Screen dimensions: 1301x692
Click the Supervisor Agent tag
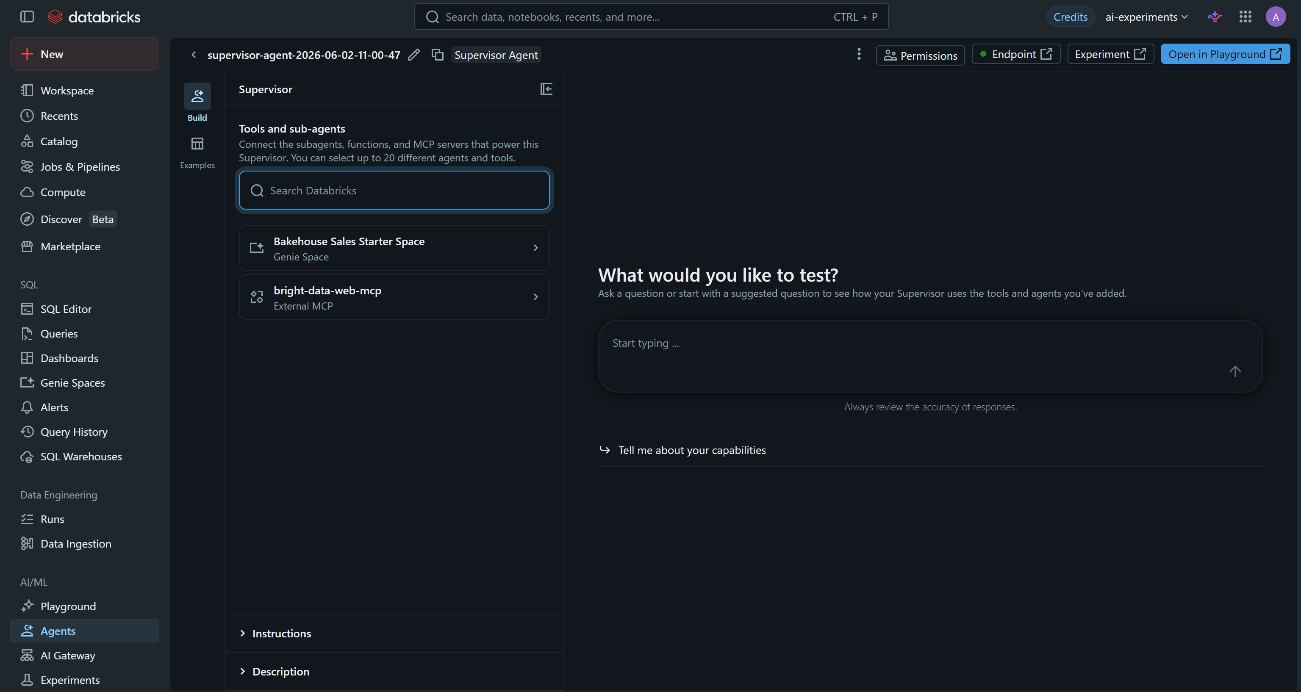click(x=496, y=55)
